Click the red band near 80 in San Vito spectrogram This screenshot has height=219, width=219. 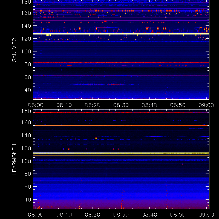(121, 63)
